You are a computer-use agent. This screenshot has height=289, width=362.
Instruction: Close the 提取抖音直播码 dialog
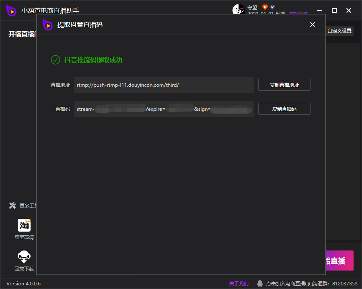pyautogui.click(x=313, y=24)
